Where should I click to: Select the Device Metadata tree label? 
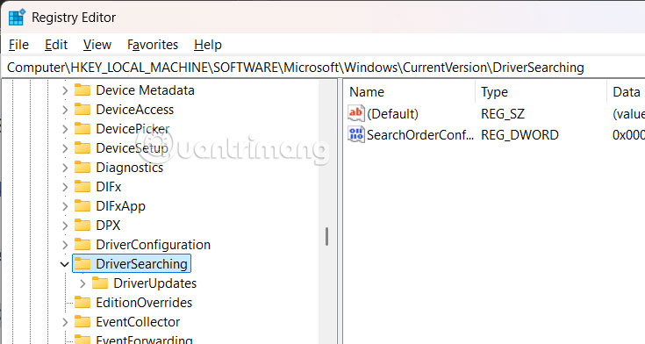145,90
